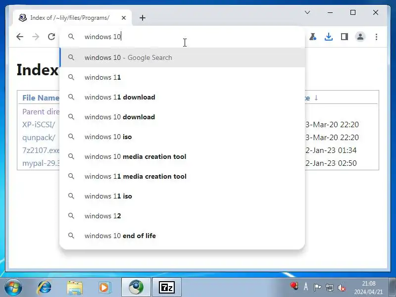Click the forward navigation arrow
Image resolution: width=396 pixels, height=297 pixels.
[x=36, y=37]
